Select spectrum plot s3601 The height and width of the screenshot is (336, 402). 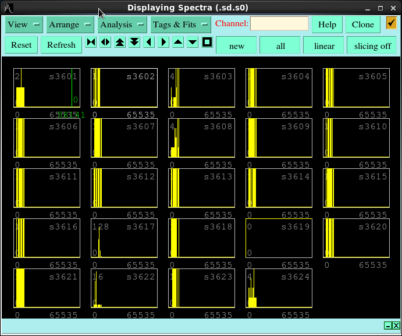coord(47,88)
